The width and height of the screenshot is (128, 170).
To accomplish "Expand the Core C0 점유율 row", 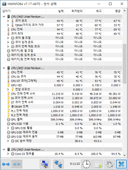I will pos(8,154).
